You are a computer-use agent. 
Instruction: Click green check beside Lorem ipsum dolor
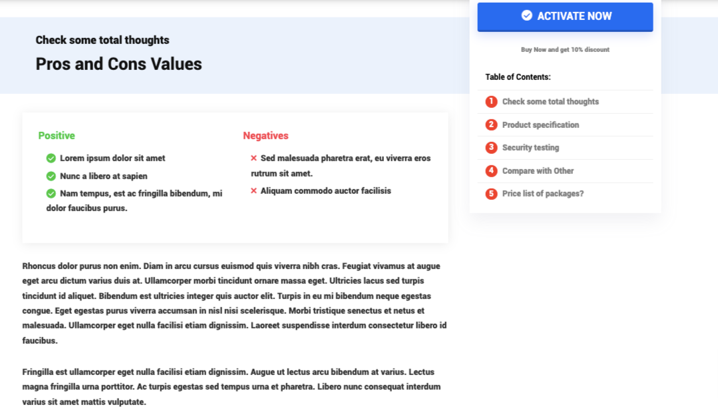click(51, 159)
